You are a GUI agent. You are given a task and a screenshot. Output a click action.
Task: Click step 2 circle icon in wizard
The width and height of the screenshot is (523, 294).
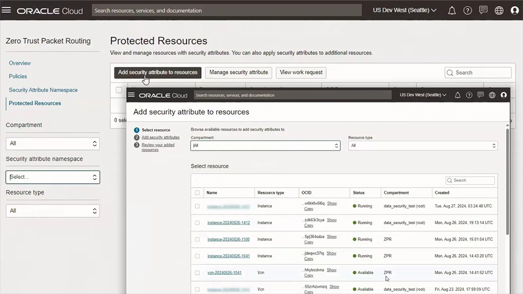point(137,137)
